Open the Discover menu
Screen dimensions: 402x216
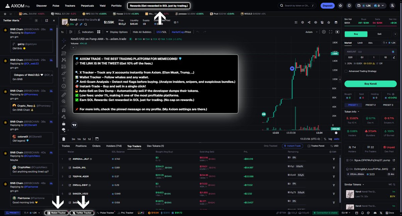42,6
